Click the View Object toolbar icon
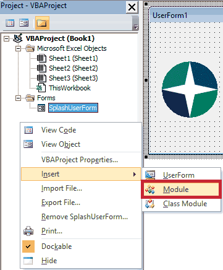Image resolution: width=223 pixels, height=270 pixels. click(x=23, y=23)
